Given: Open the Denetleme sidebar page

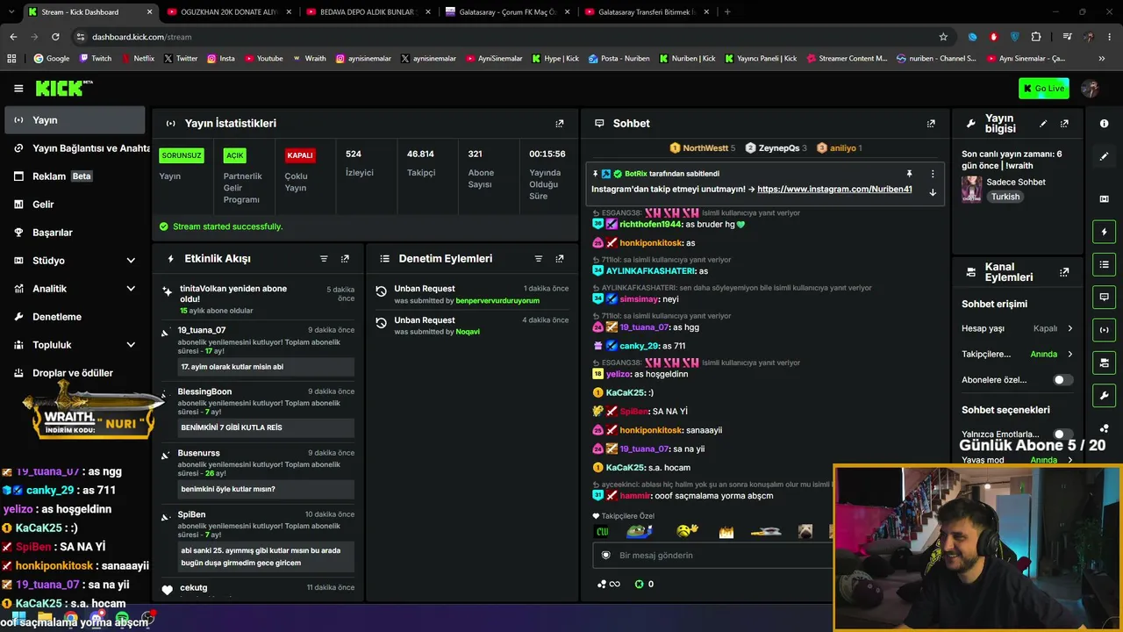Looking at the screenshot, I should click(74, 317).
